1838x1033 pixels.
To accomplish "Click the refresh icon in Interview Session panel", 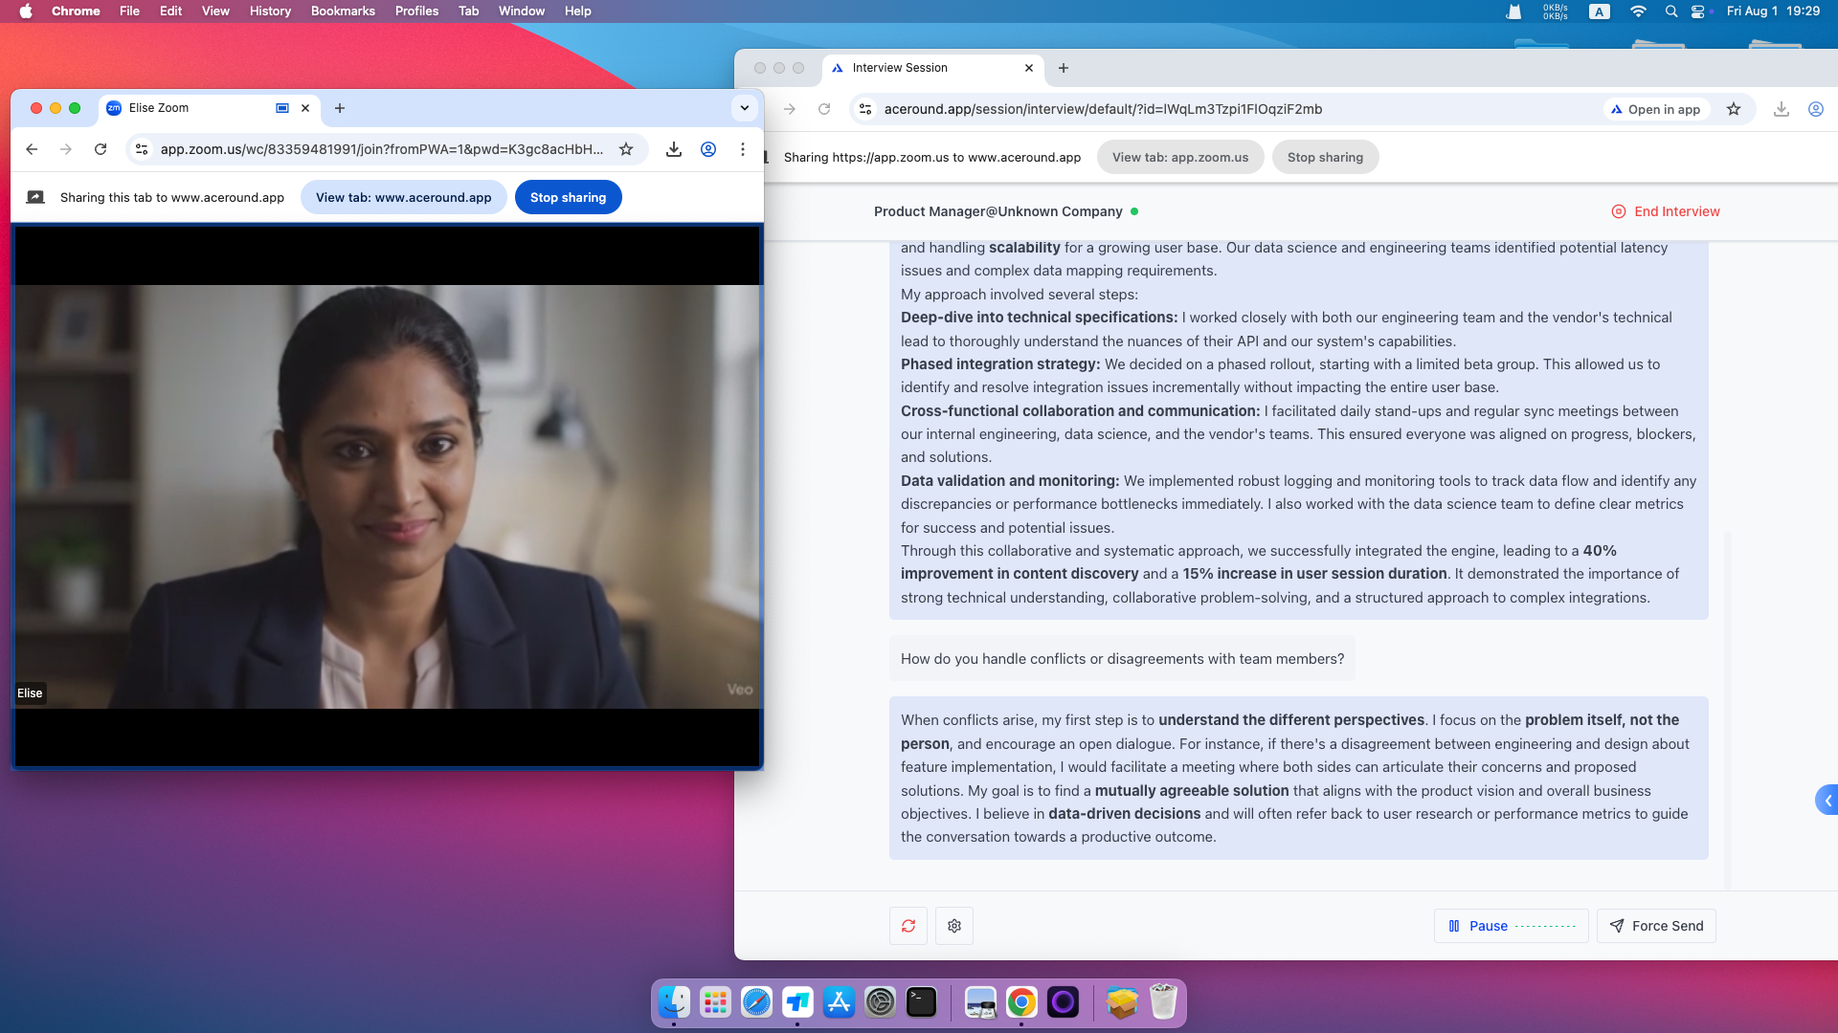I will pyautogui.click(x=908, y=926).
